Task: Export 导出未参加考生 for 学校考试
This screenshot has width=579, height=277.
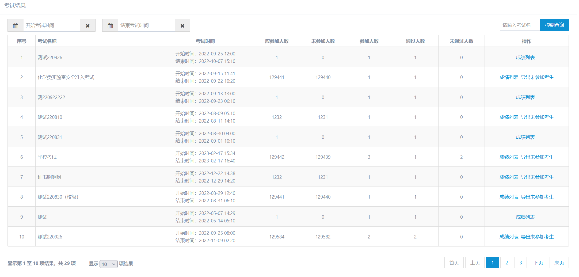Action: point(537,157)
